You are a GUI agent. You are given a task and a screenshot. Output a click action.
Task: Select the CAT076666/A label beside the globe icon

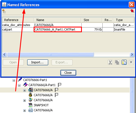tap(43, 100)
